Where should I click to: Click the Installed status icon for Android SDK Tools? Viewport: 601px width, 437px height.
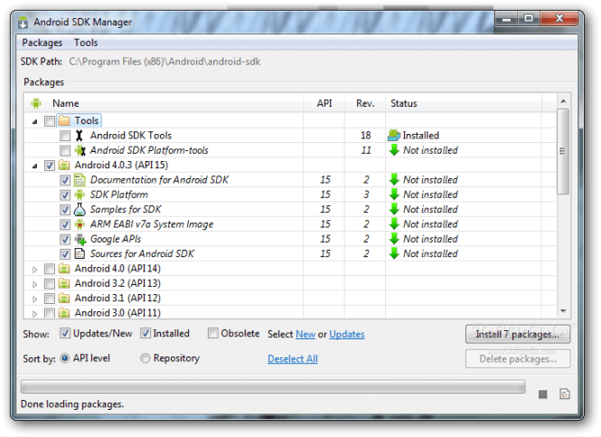pyautogui.click(x=394, y=136)
